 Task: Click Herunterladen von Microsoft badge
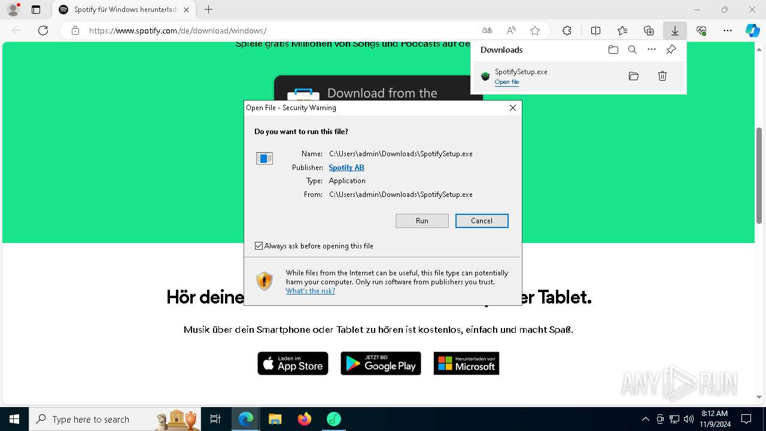coord(466,363)
